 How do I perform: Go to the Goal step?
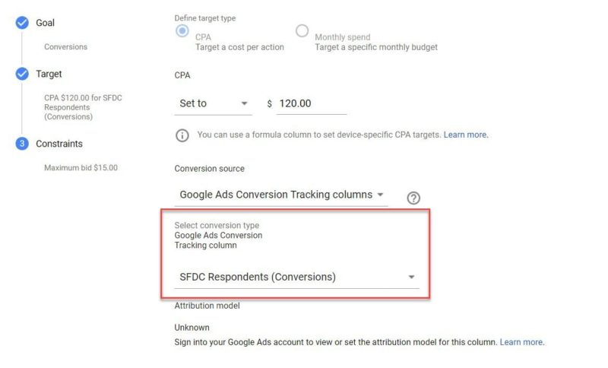point(46,24)
